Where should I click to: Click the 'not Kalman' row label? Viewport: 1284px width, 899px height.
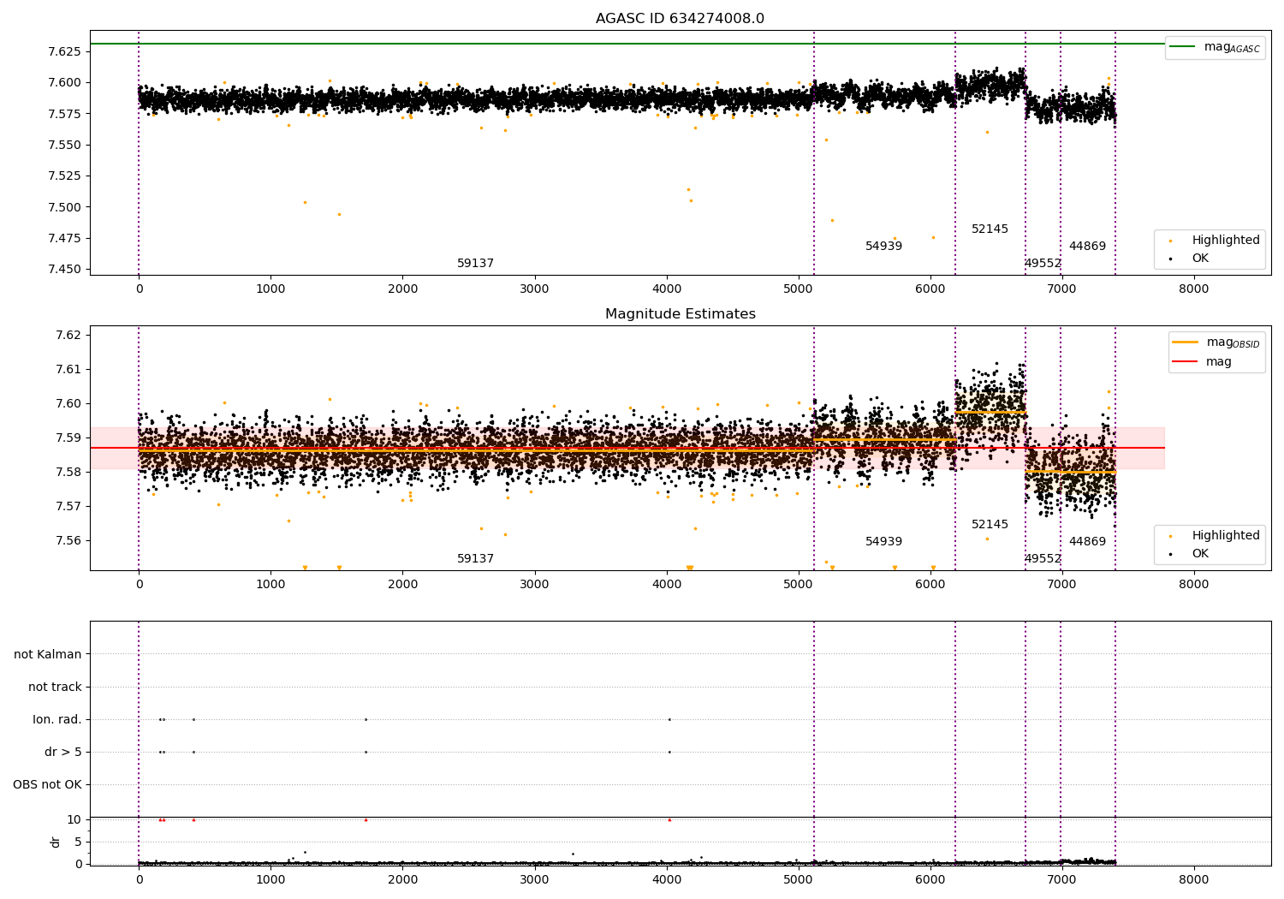pos(48,655)
